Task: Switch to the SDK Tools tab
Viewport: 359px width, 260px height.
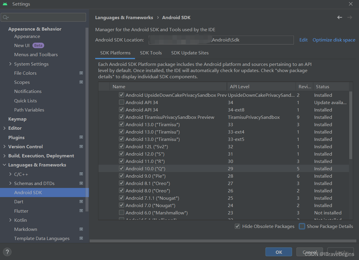Action: 151,53
